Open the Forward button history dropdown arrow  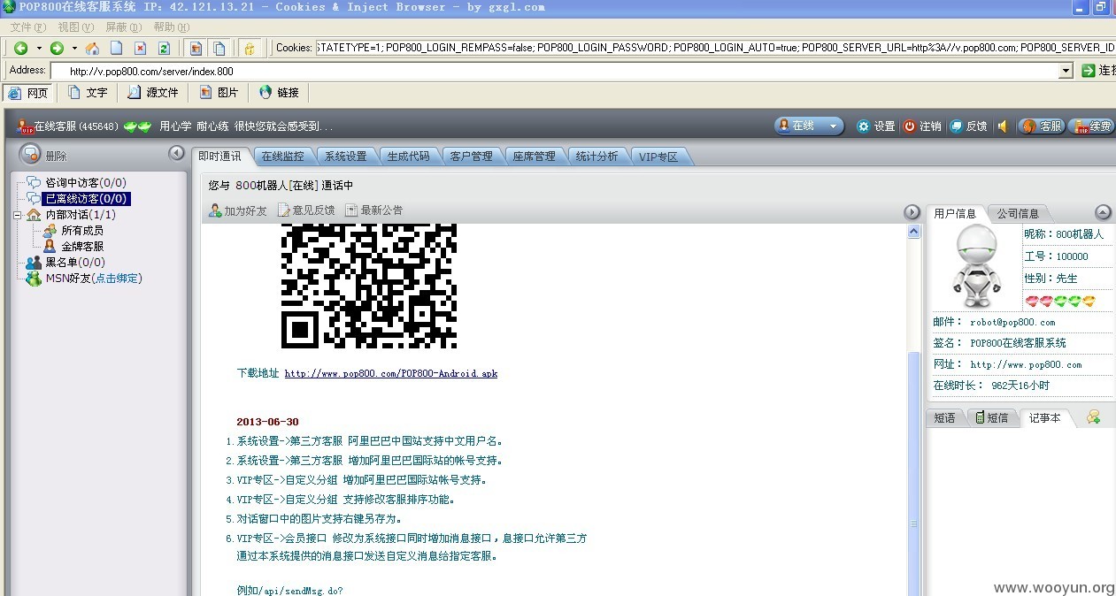(74, 48)
